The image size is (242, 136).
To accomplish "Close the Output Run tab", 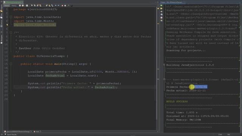I will (x=184, y=2).
